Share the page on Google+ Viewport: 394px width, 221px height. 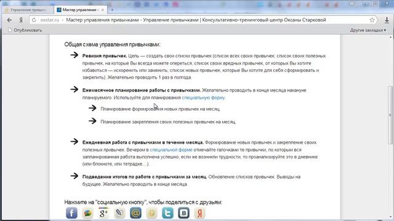[103, 213]
